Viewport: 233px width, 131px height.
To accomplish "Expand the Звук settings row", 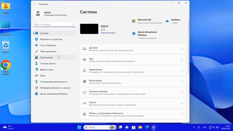I will (x=133, y=60).
